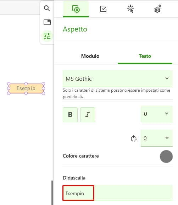Select the Esempio button on canvas
178x205 pixels.
pos(26,89)
